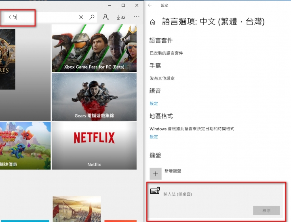The height and width of the screenshot is (222, 291).
Task: Maximize the Microsoft Store window
Action: click(x=123, y=5)
